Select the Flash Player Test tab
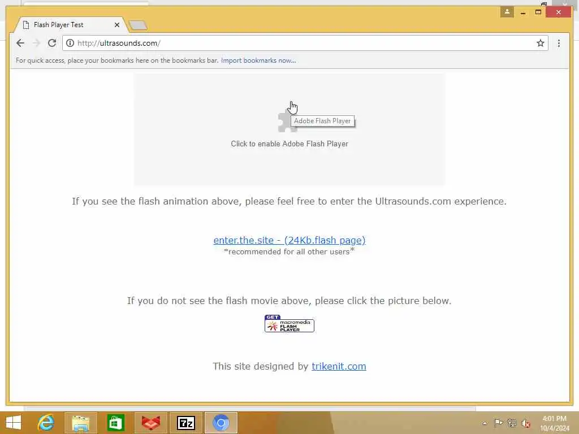Screen dimensions: 579x434 [70, 25]
